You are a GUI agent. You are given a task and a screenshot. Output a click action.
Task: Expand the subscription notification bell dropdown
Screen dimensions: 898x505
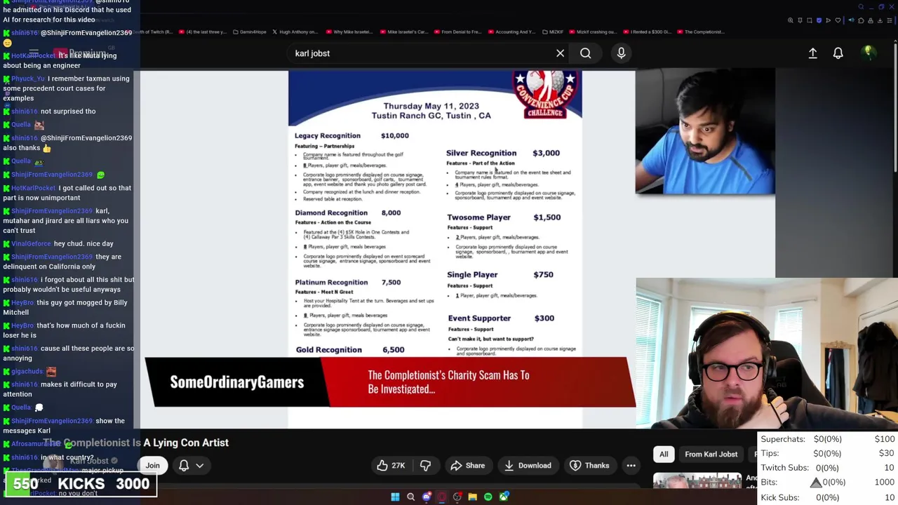[191, 466]
